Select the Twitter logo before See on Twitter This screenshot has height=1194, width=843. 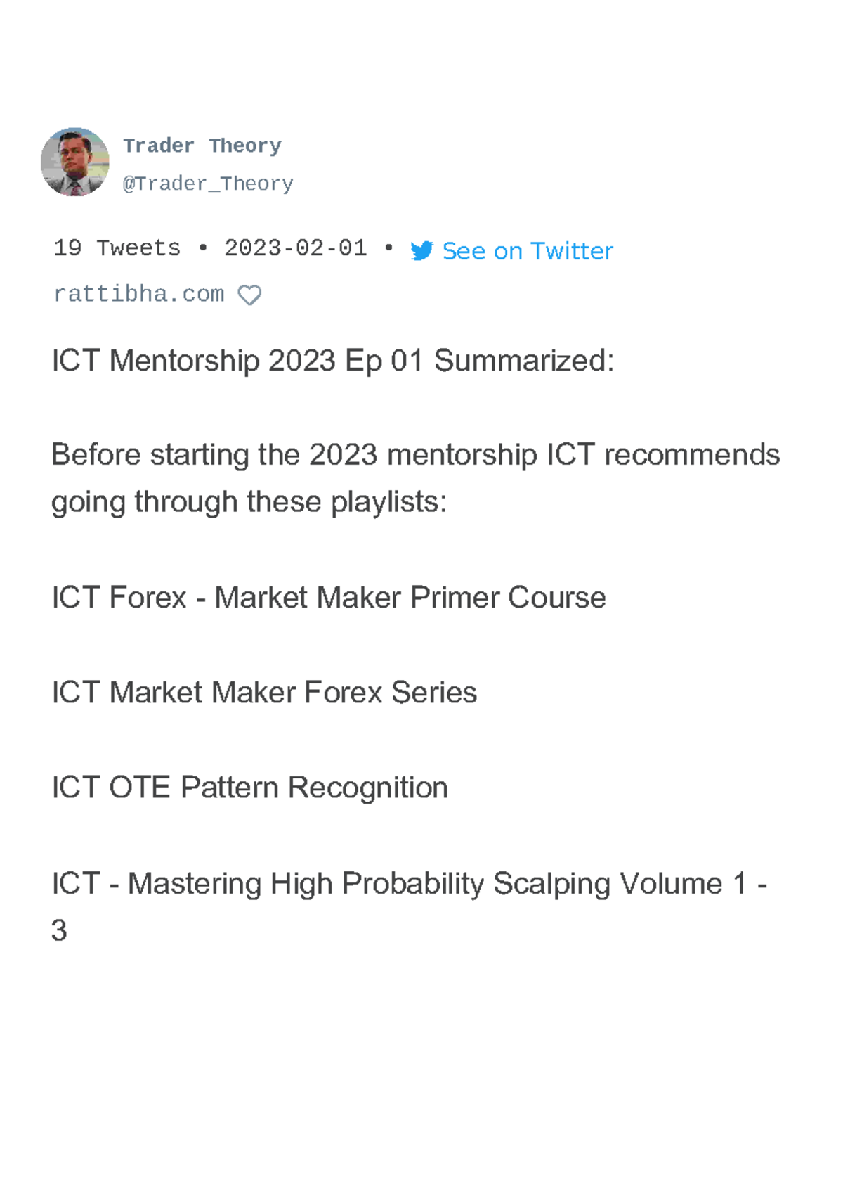point(421,251)
